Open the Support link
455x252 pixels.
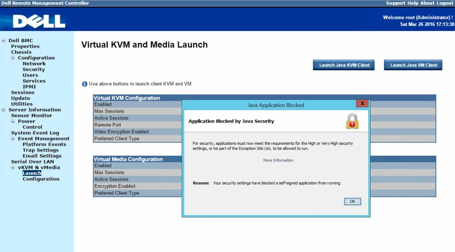pos(396,3)
